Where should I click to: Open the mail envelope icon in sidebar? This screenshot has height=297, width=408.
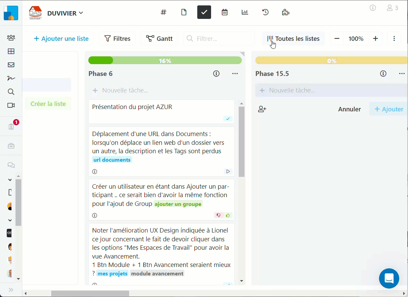click(11, 65)
